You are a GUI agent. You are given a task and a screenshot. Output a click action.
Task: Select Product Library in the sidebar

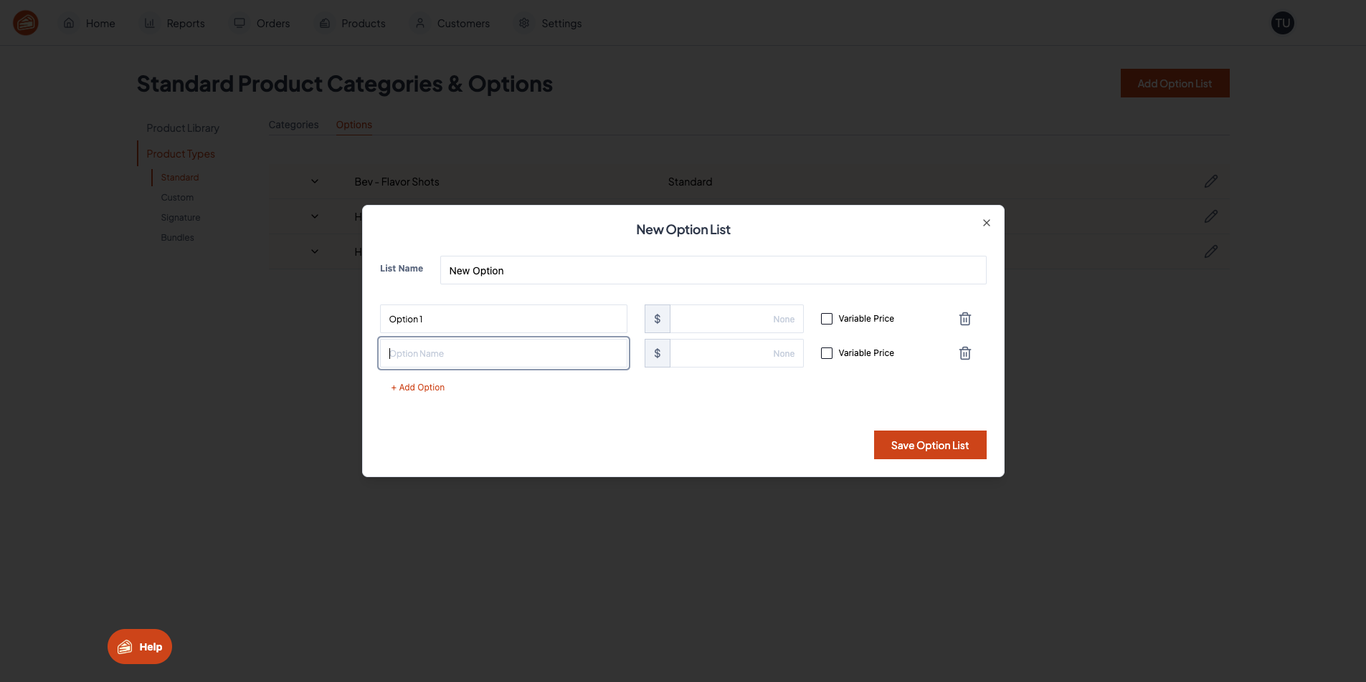pyautogui.click(x=183, y=128)
